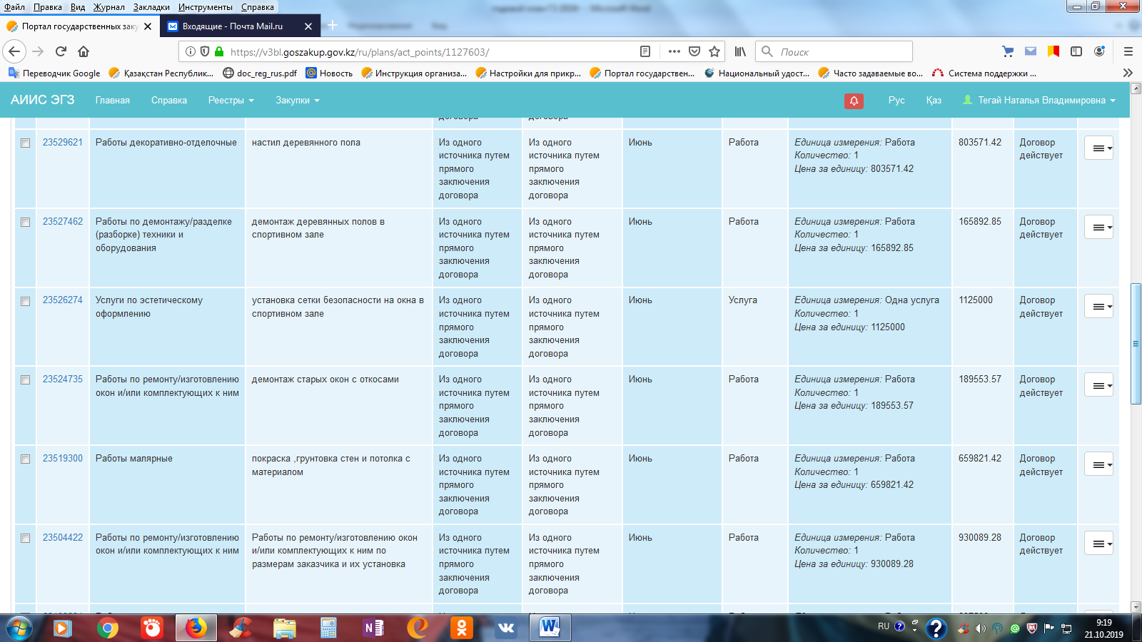Expand the Реестры dropdown menu

[x=231, y=101]
